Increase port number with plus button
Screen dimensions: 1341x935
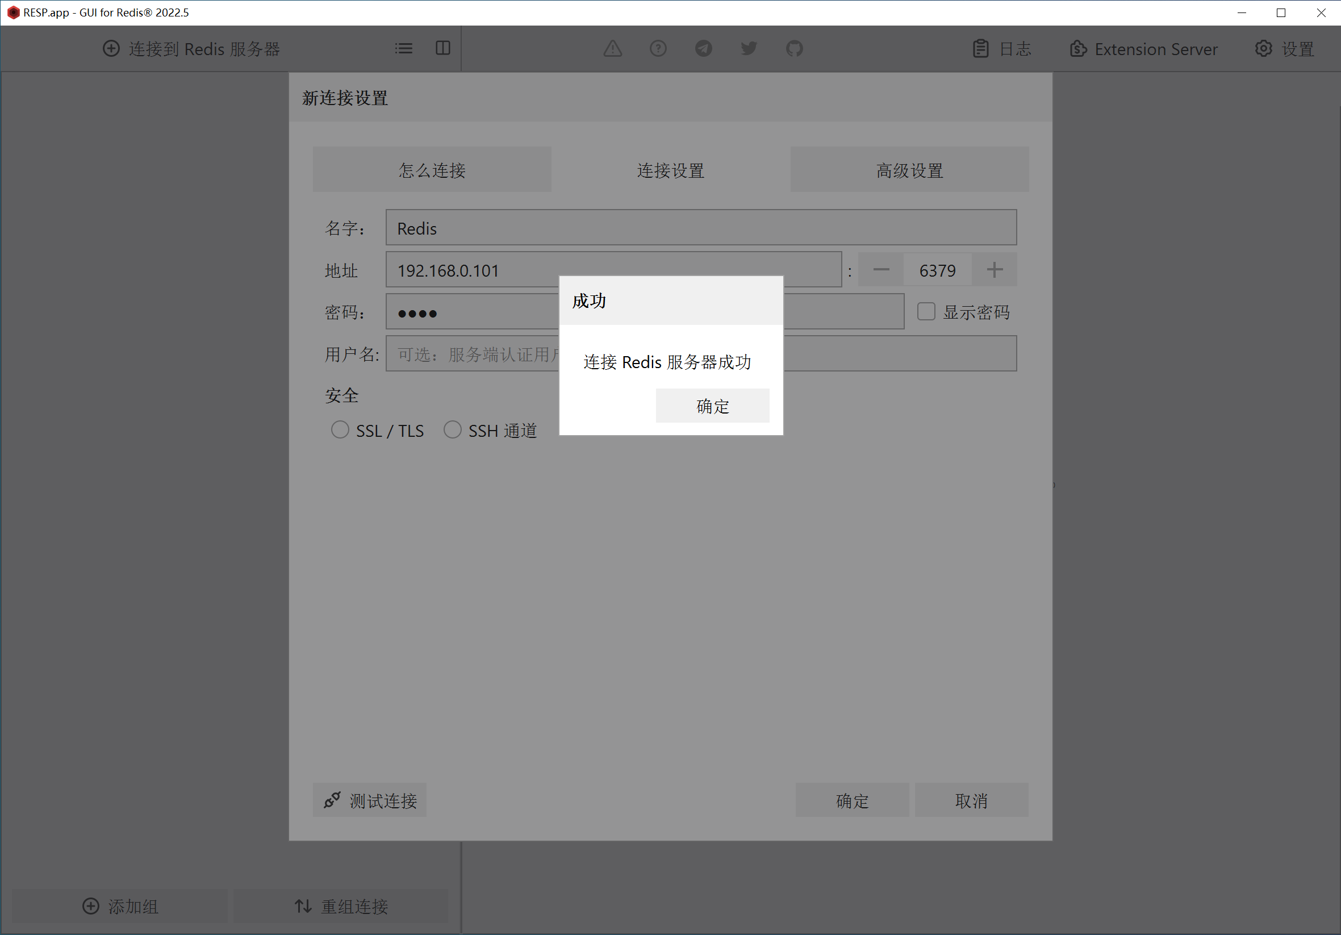[x=994, y=270]
